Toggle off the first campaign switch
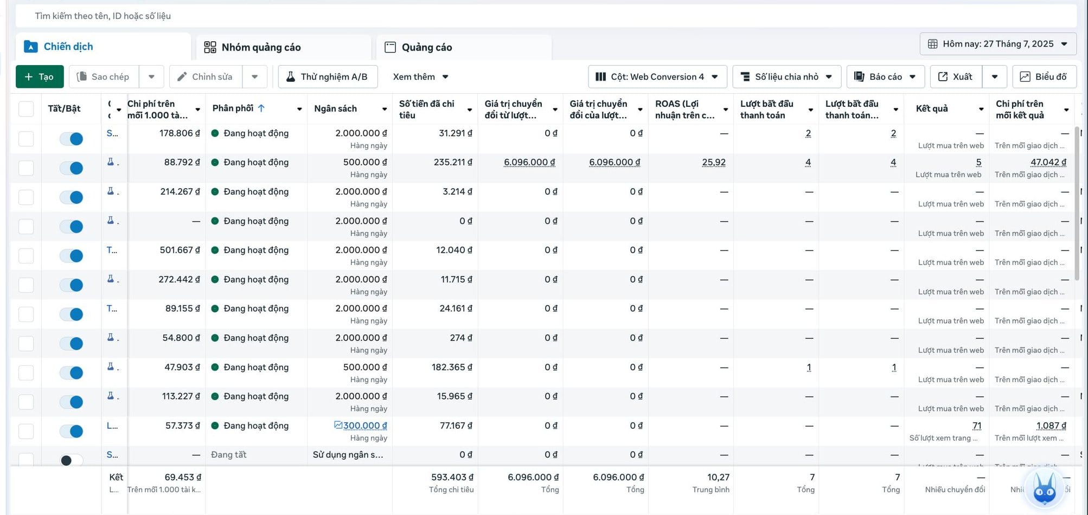 click(x=71, y=139)
